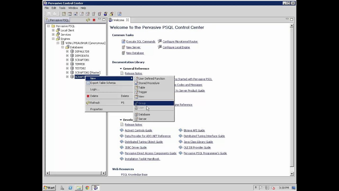
Task: Expand the Services node
Action: [x=53, y=34]
